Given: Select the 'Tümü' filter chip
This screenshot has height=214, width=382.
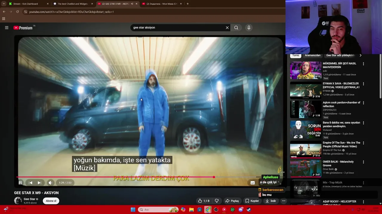Looking at the screenshot, I should 296,55.
